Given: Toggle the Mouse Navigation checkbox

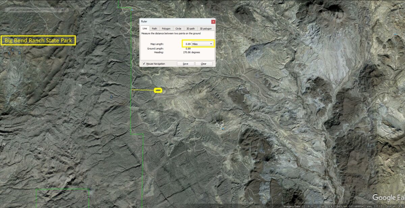Looking at the screenshot, I should click(144, 64).
